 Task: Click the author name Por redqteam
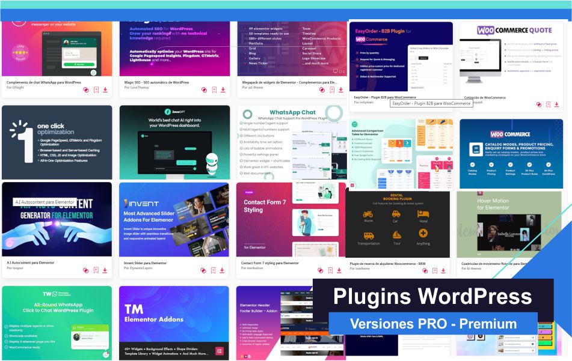point(363,102)
